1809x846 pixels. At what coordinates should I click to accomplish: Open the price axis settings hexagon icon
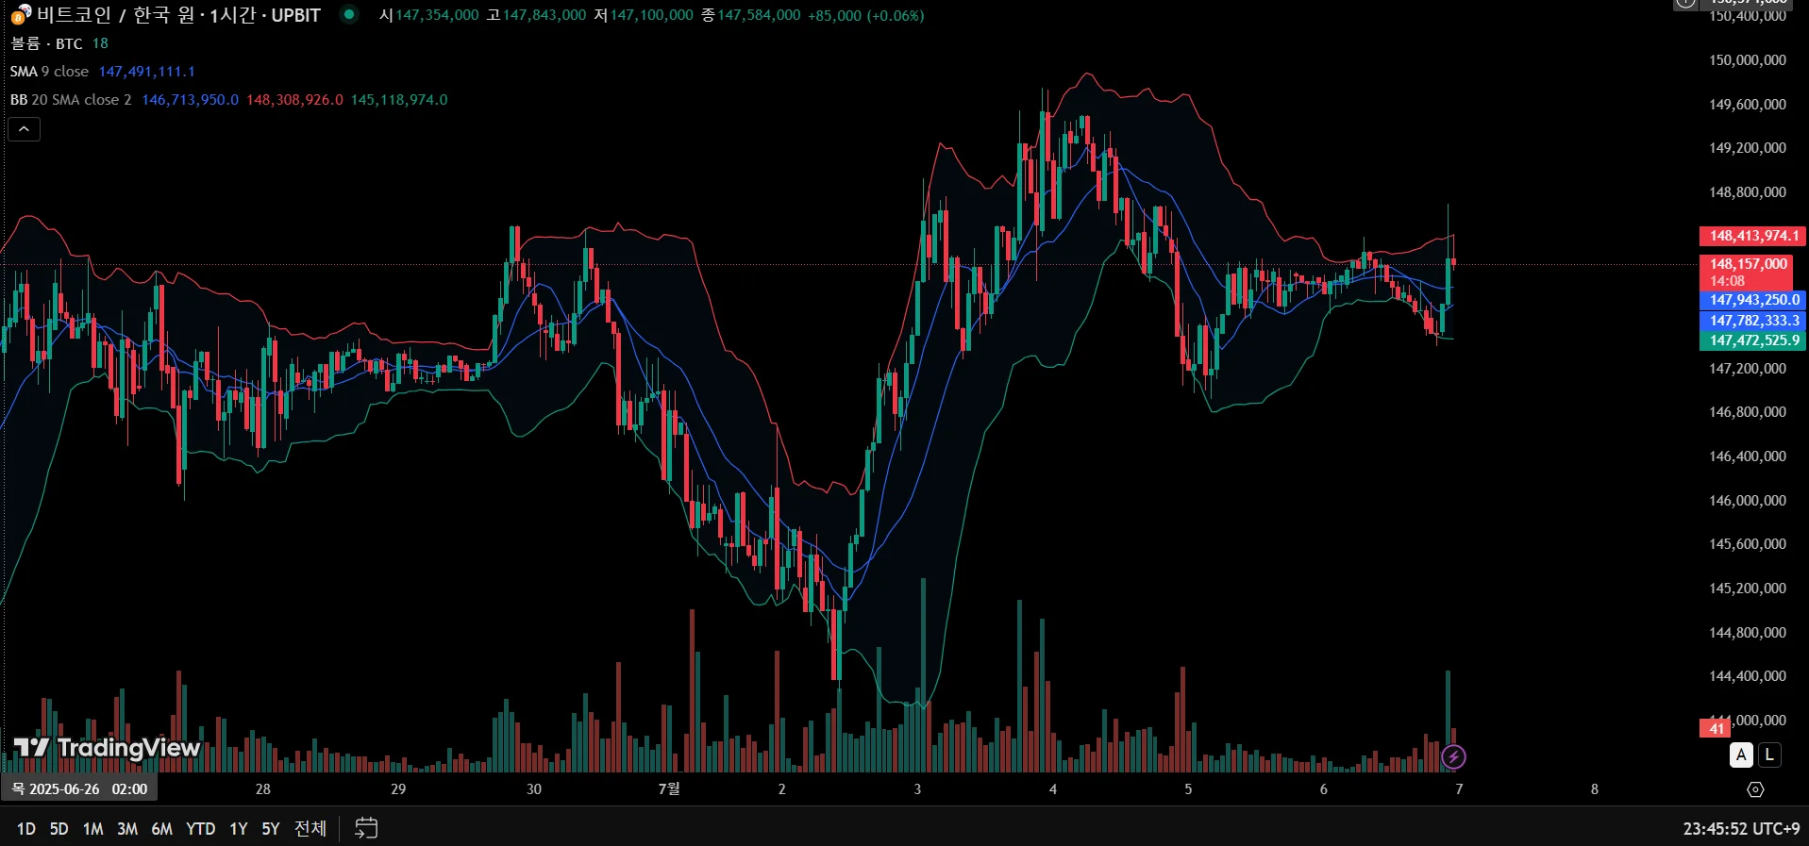[1755, 789]
